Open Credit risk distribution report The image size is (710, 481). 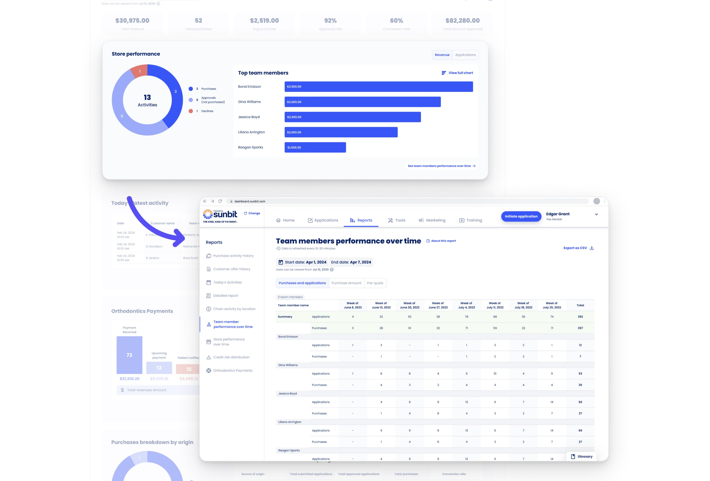(x=231, y=357)
